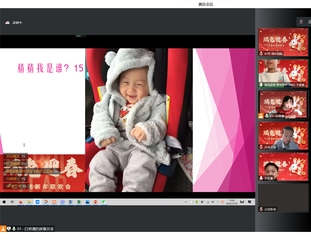The image size is (311, 240).
Task: Click WeChat icon in shared taskbar
Action: tap(104, 202)
